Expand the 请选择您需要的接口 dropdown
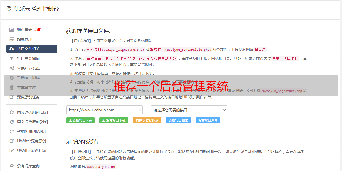This screenshot has width=342, height=171. click(189, 110)
